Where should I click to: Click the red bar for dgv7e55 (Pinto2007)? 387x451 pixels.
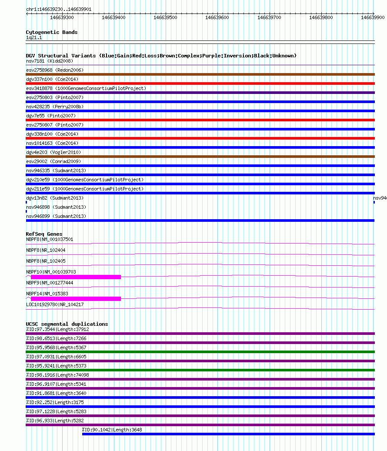point(200,120)
